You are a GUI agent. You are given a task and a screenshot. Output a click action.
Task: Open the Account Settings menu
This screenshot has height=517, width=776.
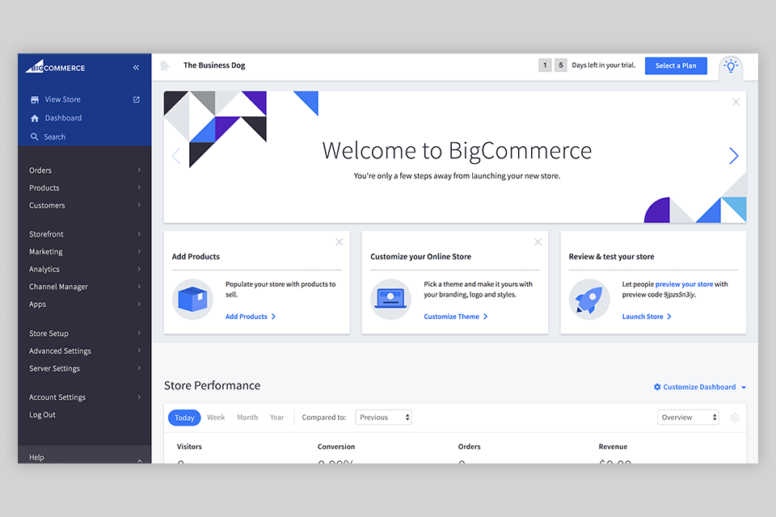point(85,397)
